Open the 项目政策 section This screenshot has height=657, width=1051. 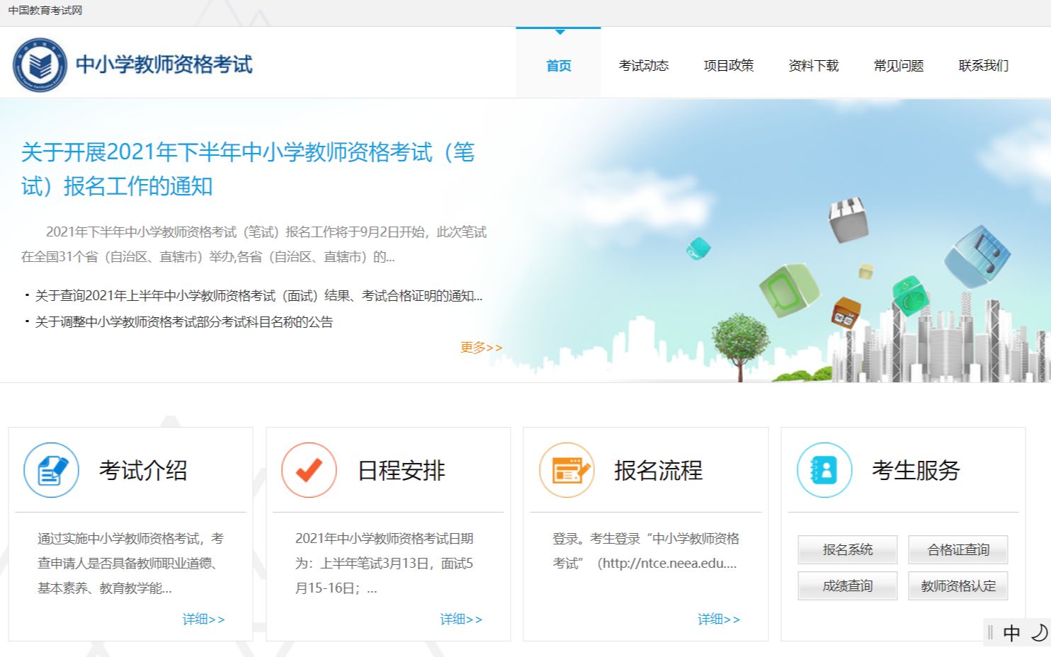tap(729, 66)
